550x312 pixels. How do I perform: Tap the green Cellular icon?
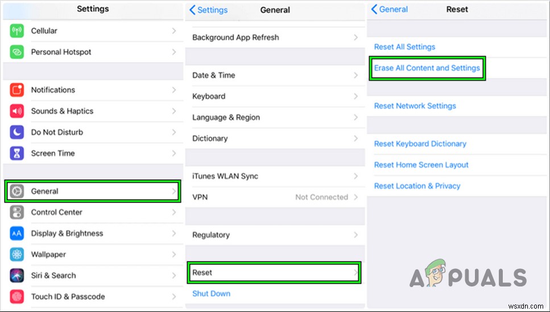(x=17, y=31)
